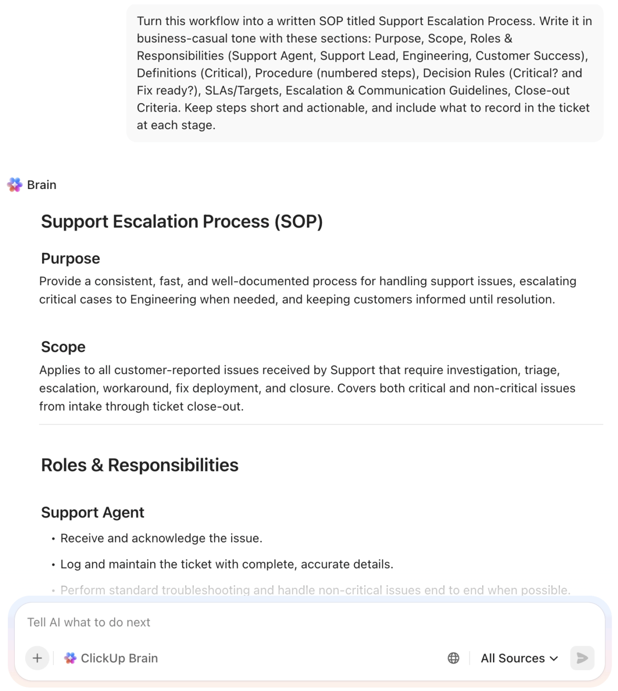Click the plus attachment button
The image size is (618, 691).
click(x=37, y=658)
